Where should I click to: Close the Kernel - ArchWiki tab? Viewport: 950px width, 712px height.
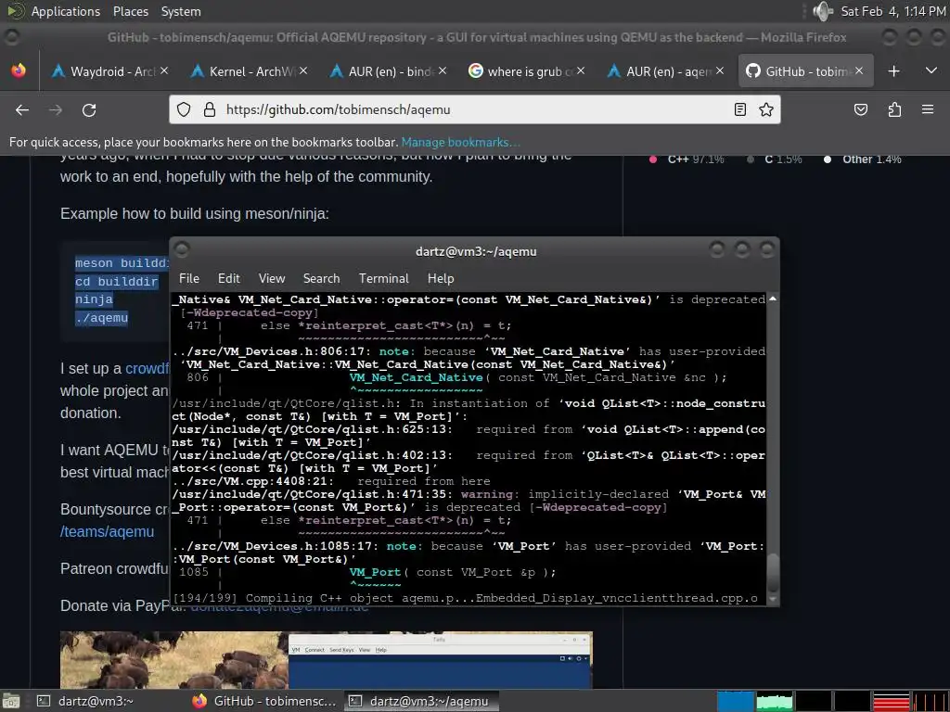click(x=303, y=70)
